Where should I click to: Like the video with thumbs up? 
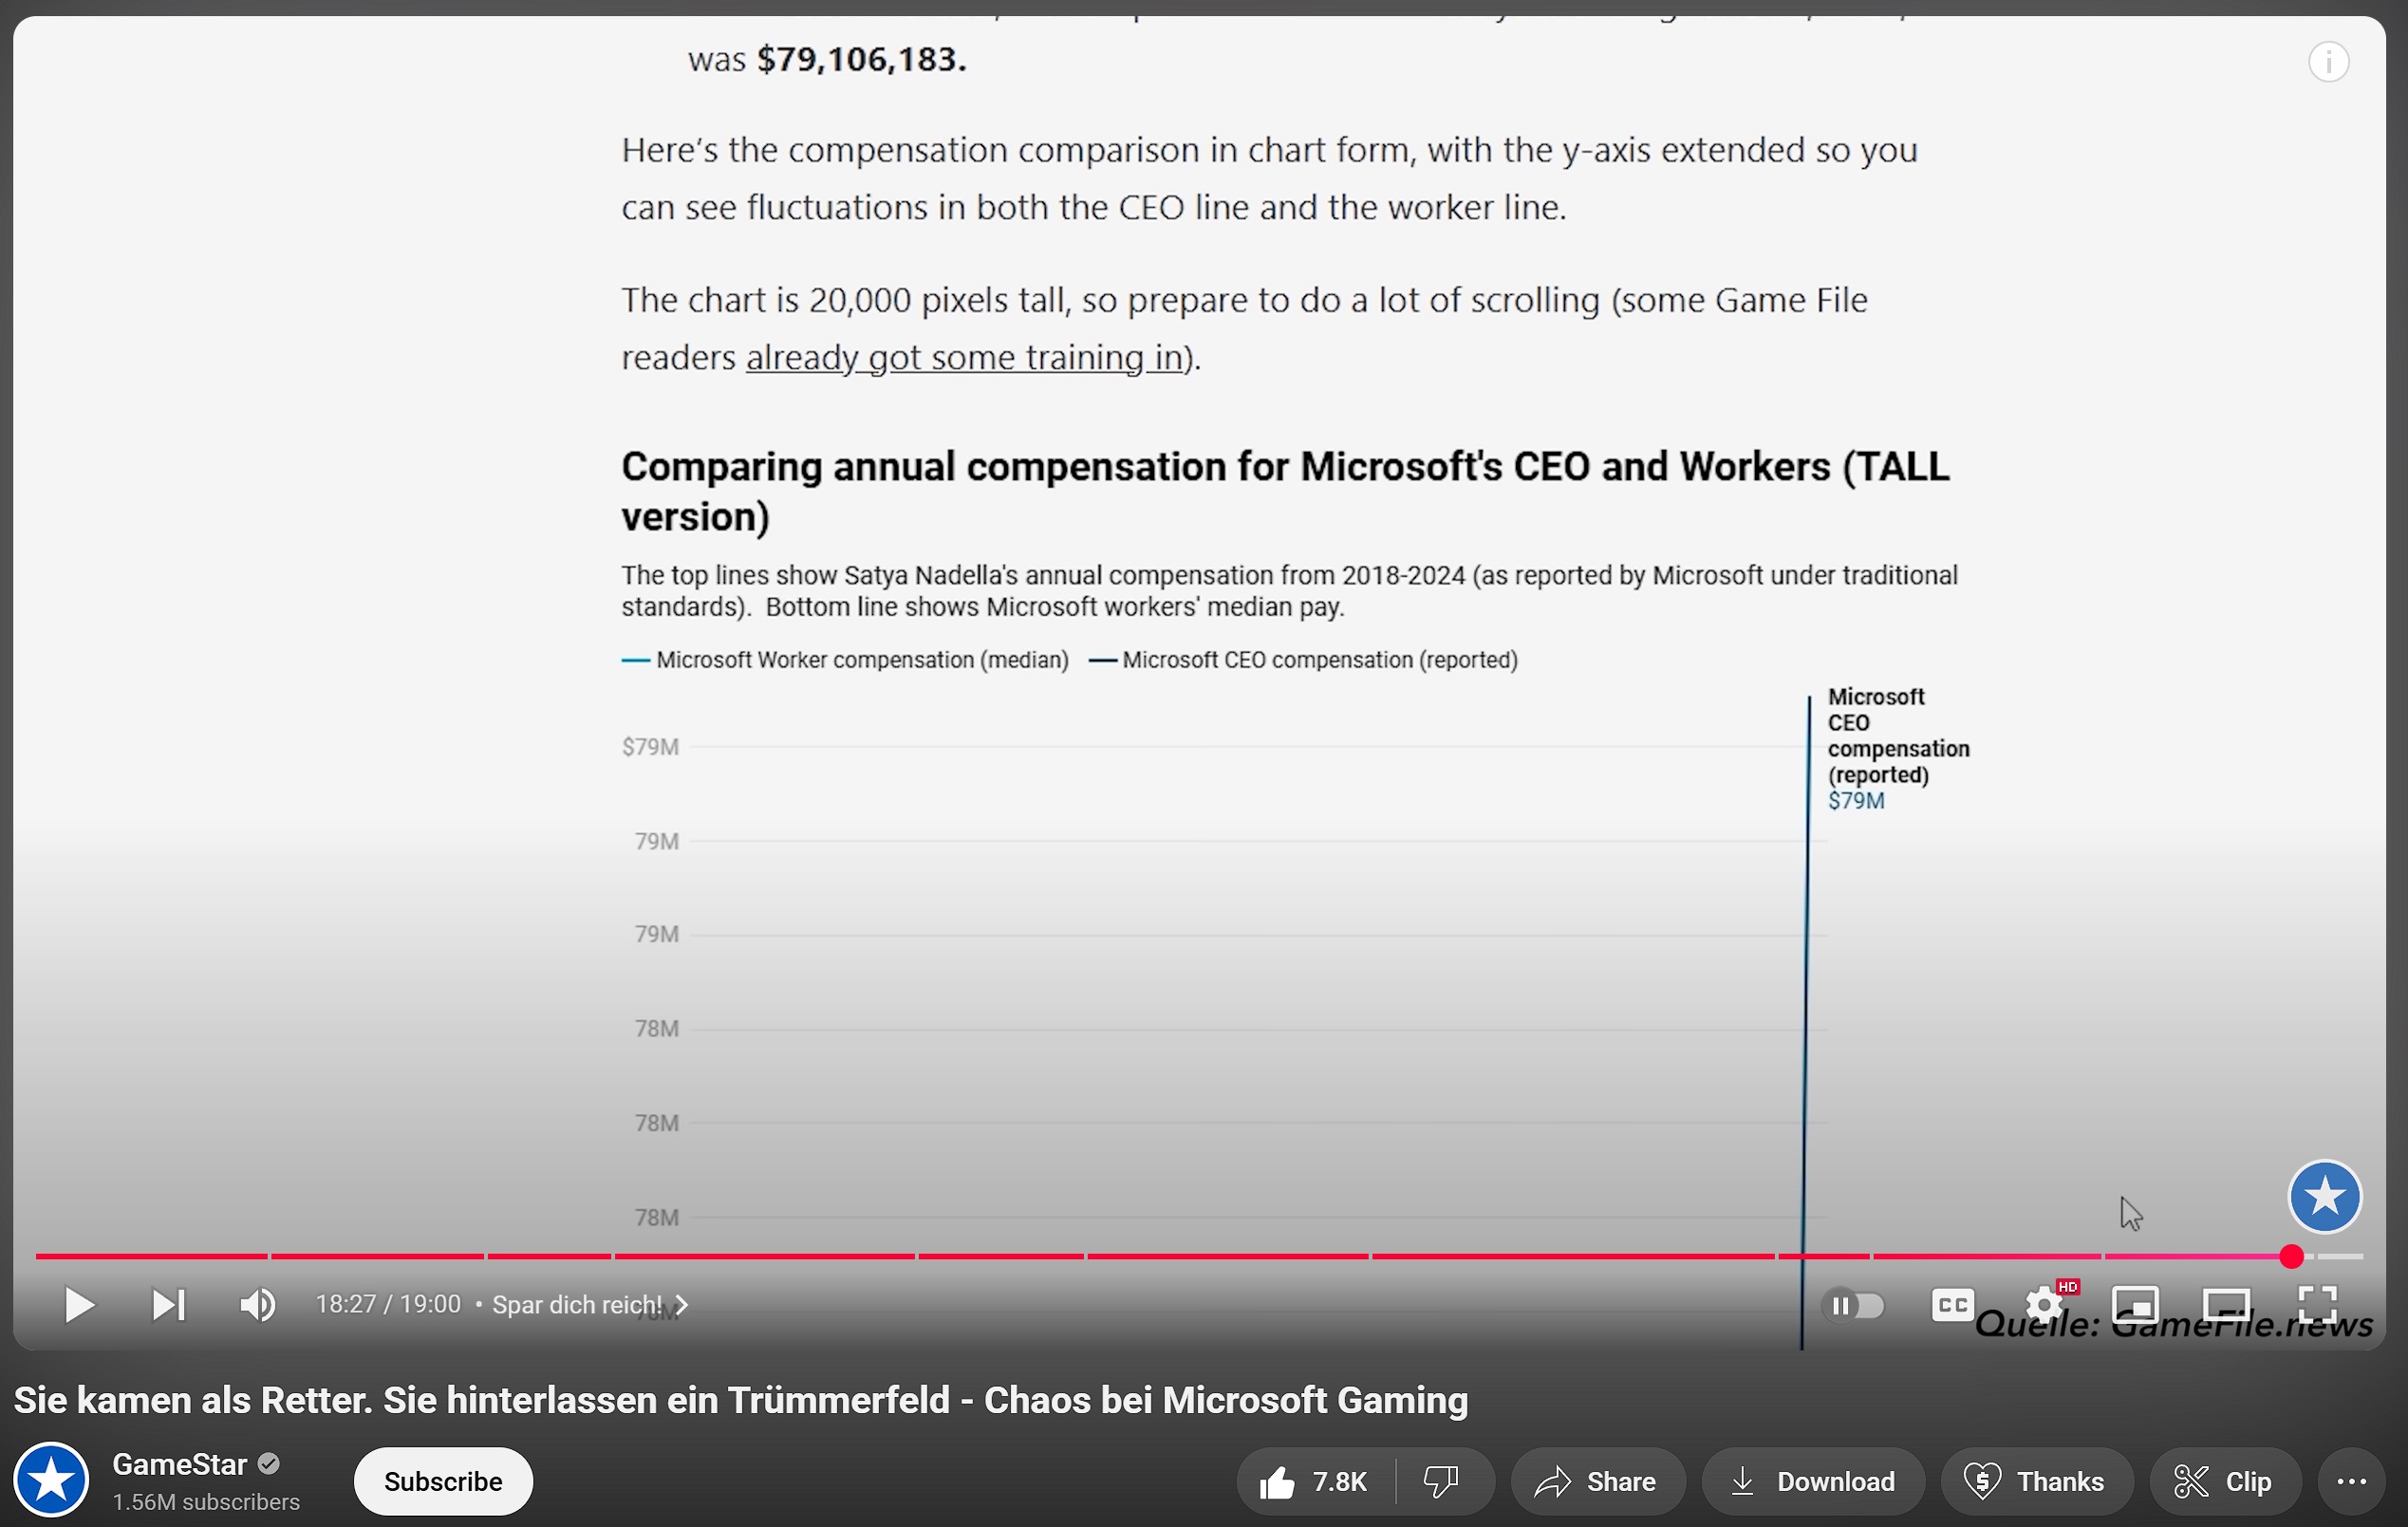(1314, 1481)
